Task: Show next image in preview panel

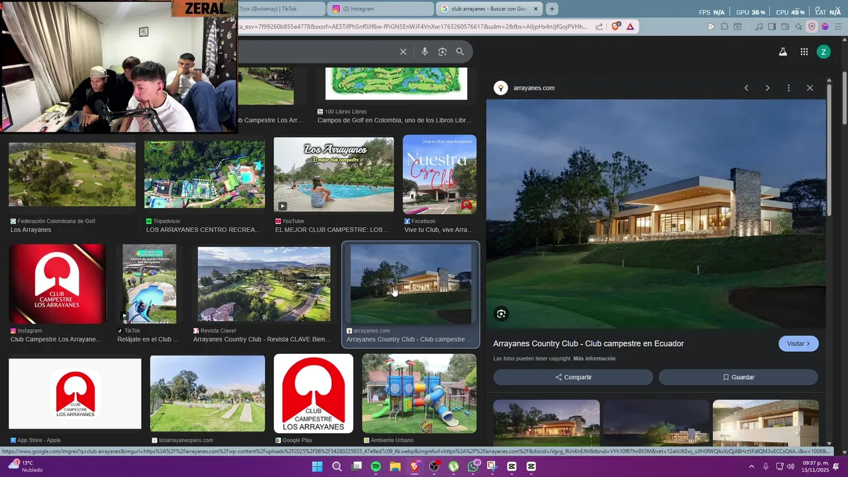Action: (767, 88)
